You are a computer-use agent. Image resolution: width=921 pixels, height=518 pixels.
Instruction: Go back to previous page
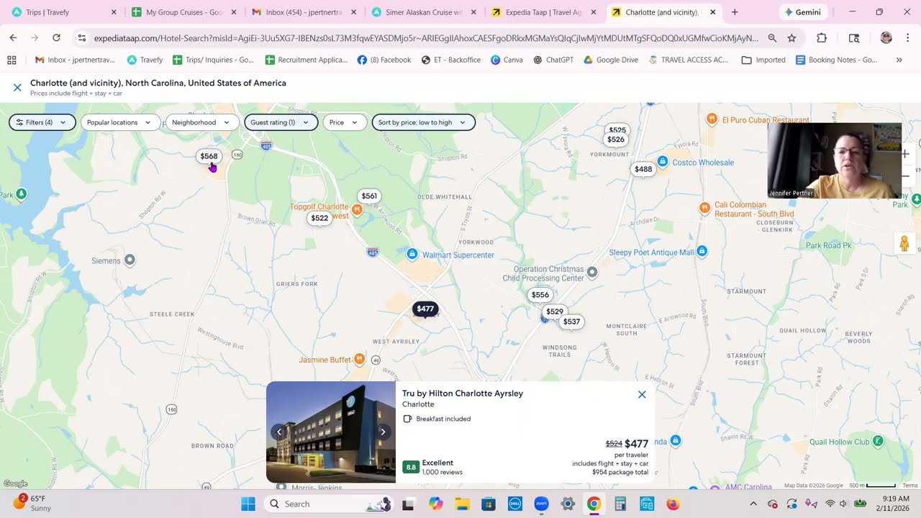click(13, 38)
